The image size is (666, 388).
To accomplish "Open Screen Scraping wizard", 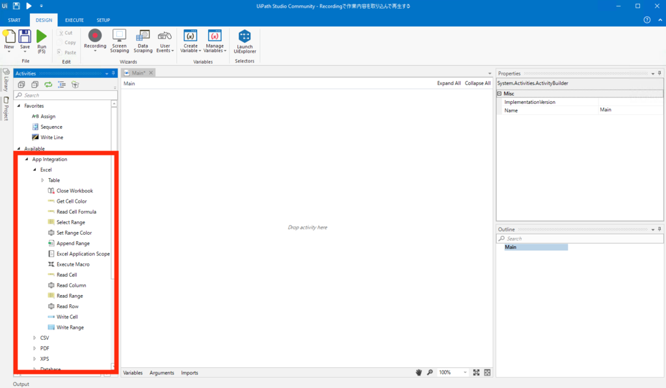I will (x=120, y=41).
